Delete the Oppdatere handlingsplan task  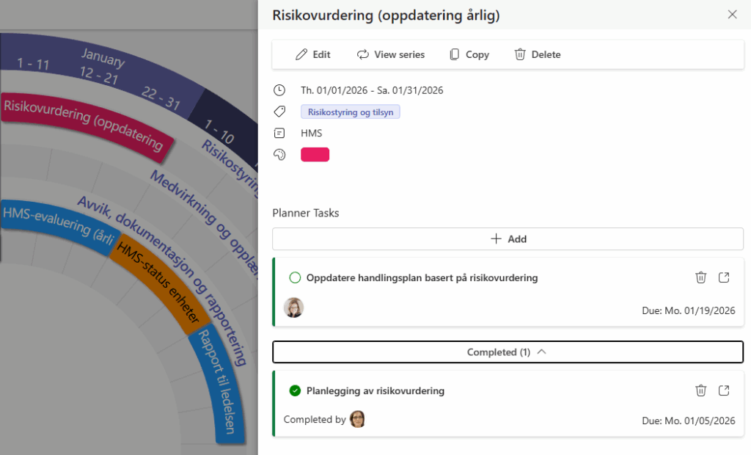click(x=700, y=277)
